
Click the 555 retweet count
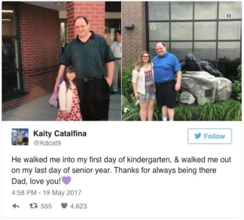[x=46, y=206]
